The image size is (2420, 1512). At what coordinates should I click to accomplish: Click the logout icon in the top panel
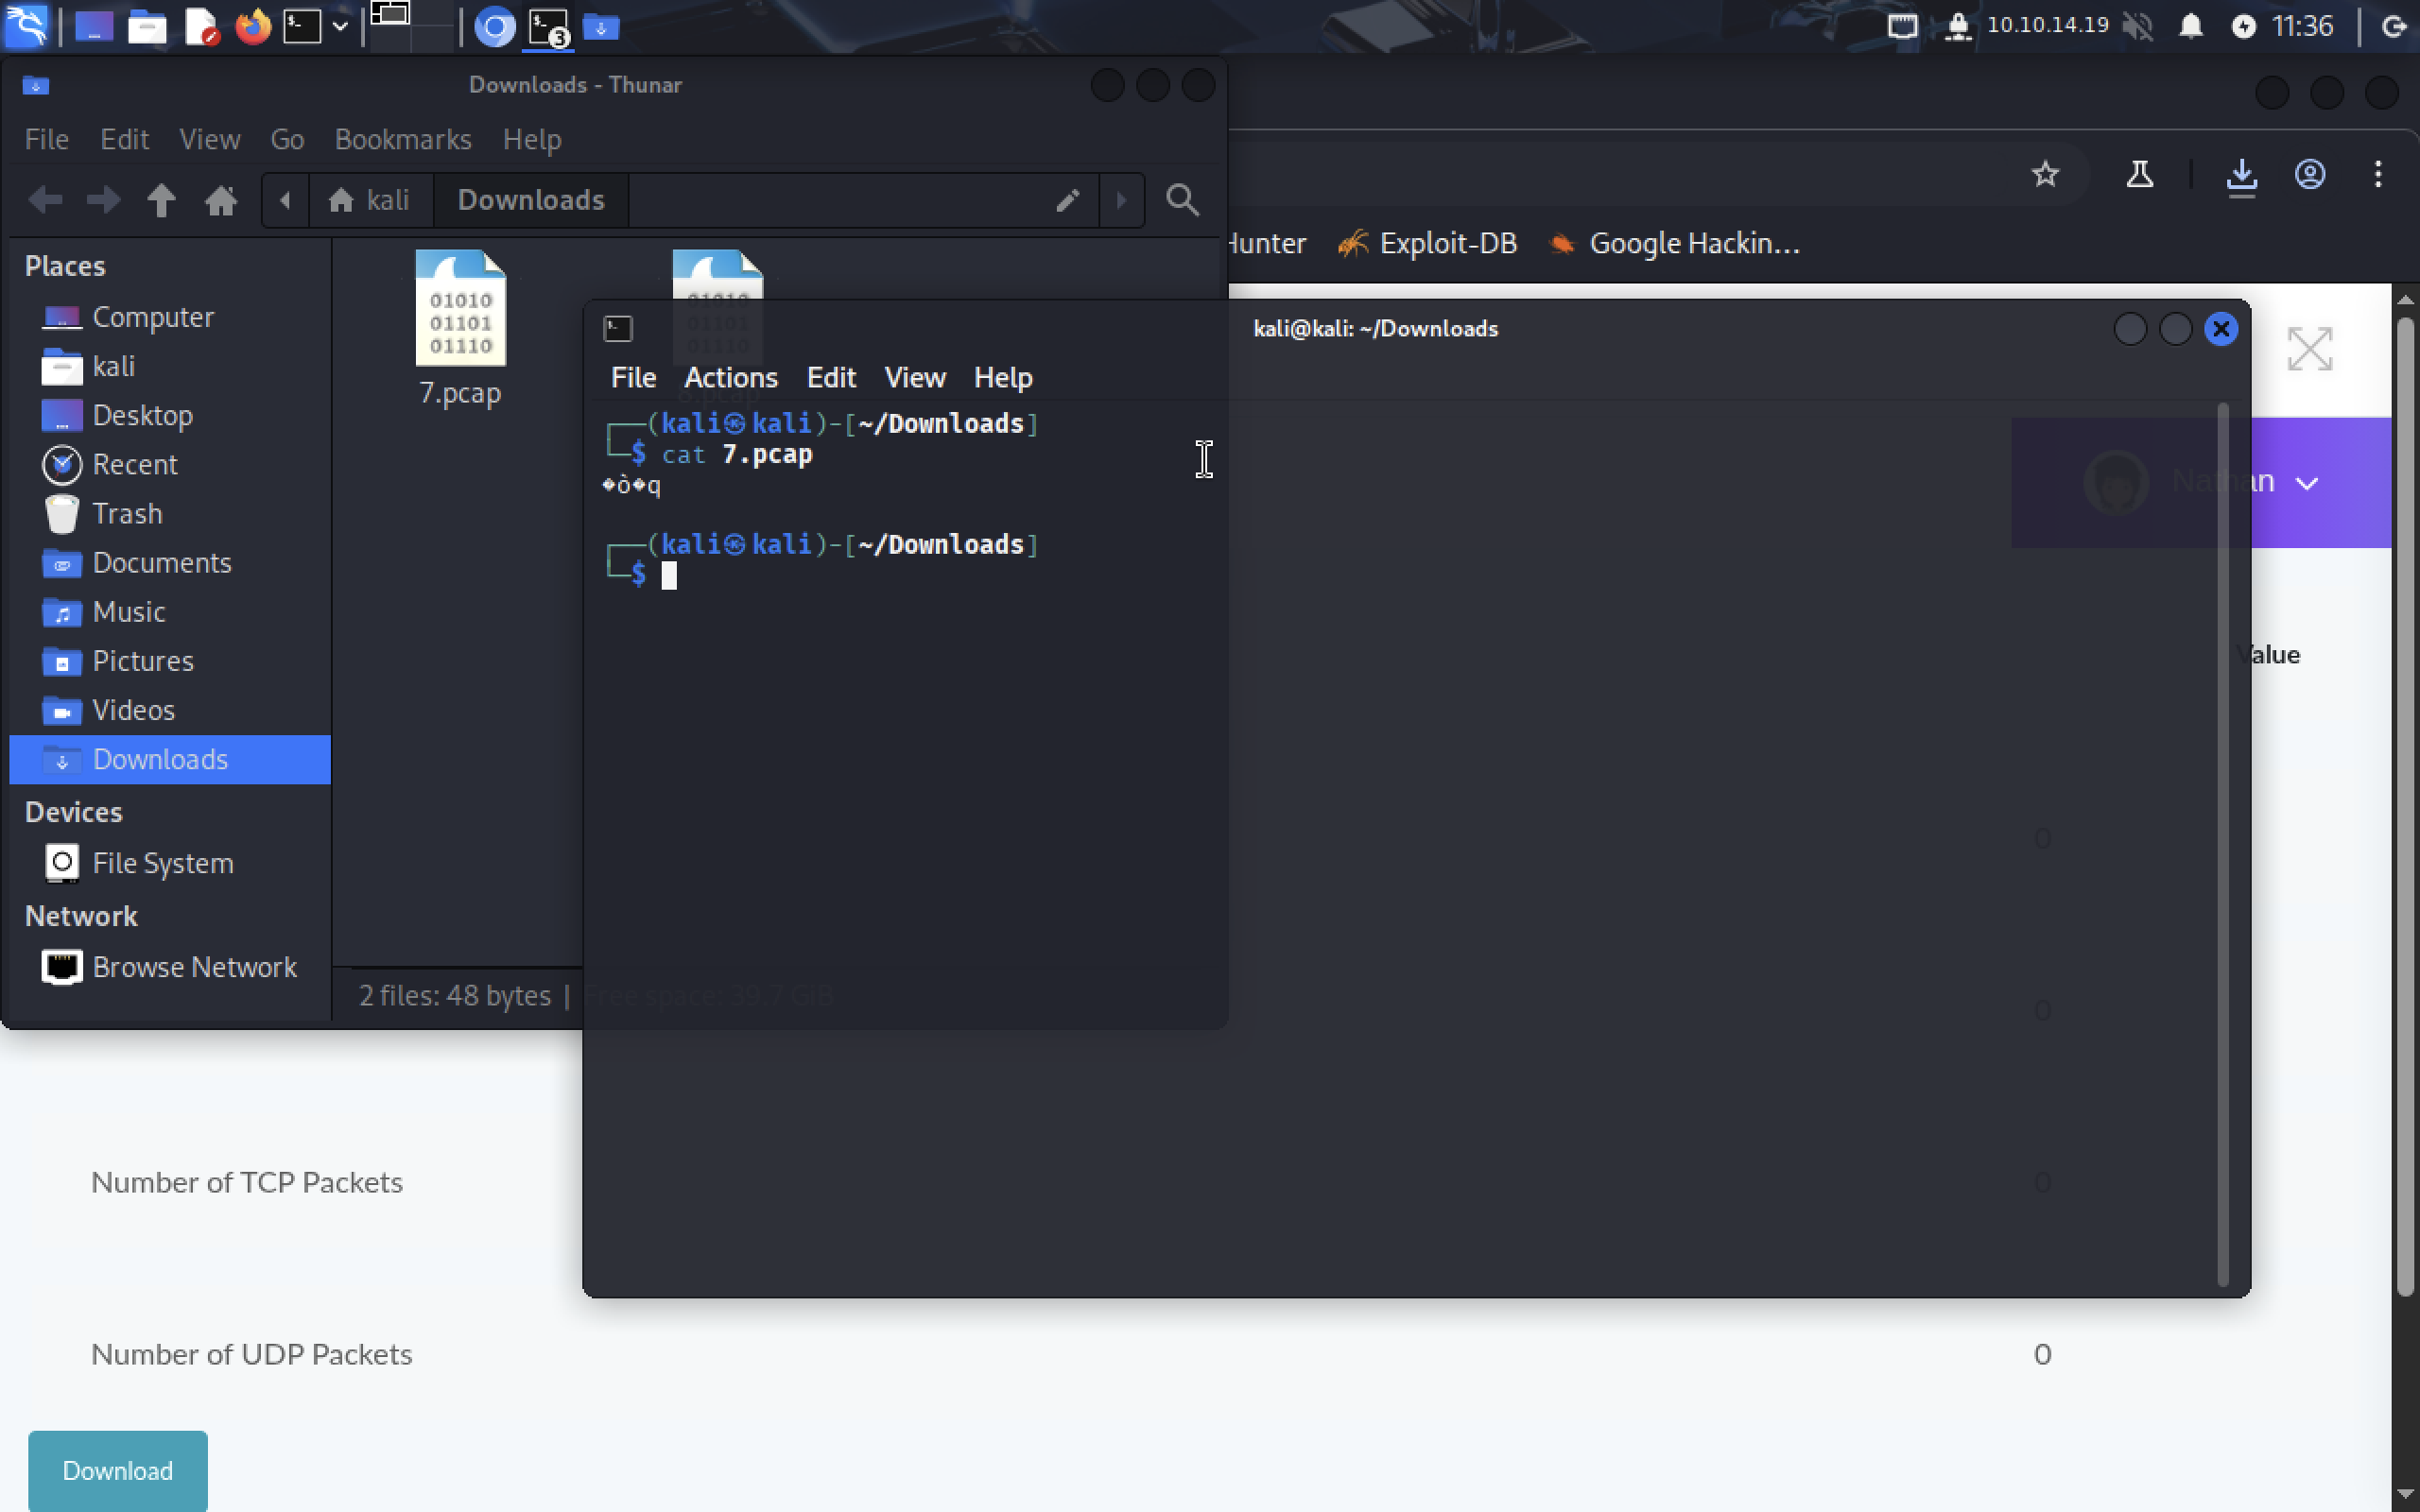pyautogui.click(x=2394, y=26)
